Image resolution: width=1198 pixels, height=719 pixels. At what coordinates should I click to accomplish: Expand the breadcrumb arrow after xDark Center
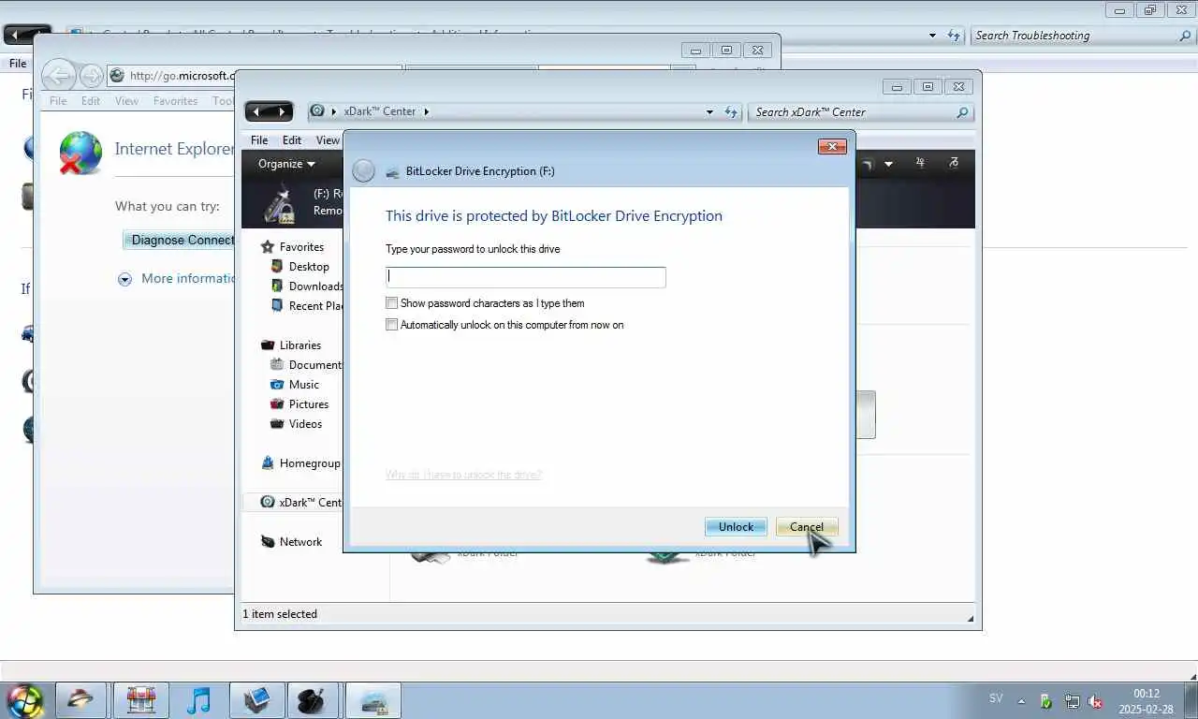pyautogui.click(x=426, y=111)
